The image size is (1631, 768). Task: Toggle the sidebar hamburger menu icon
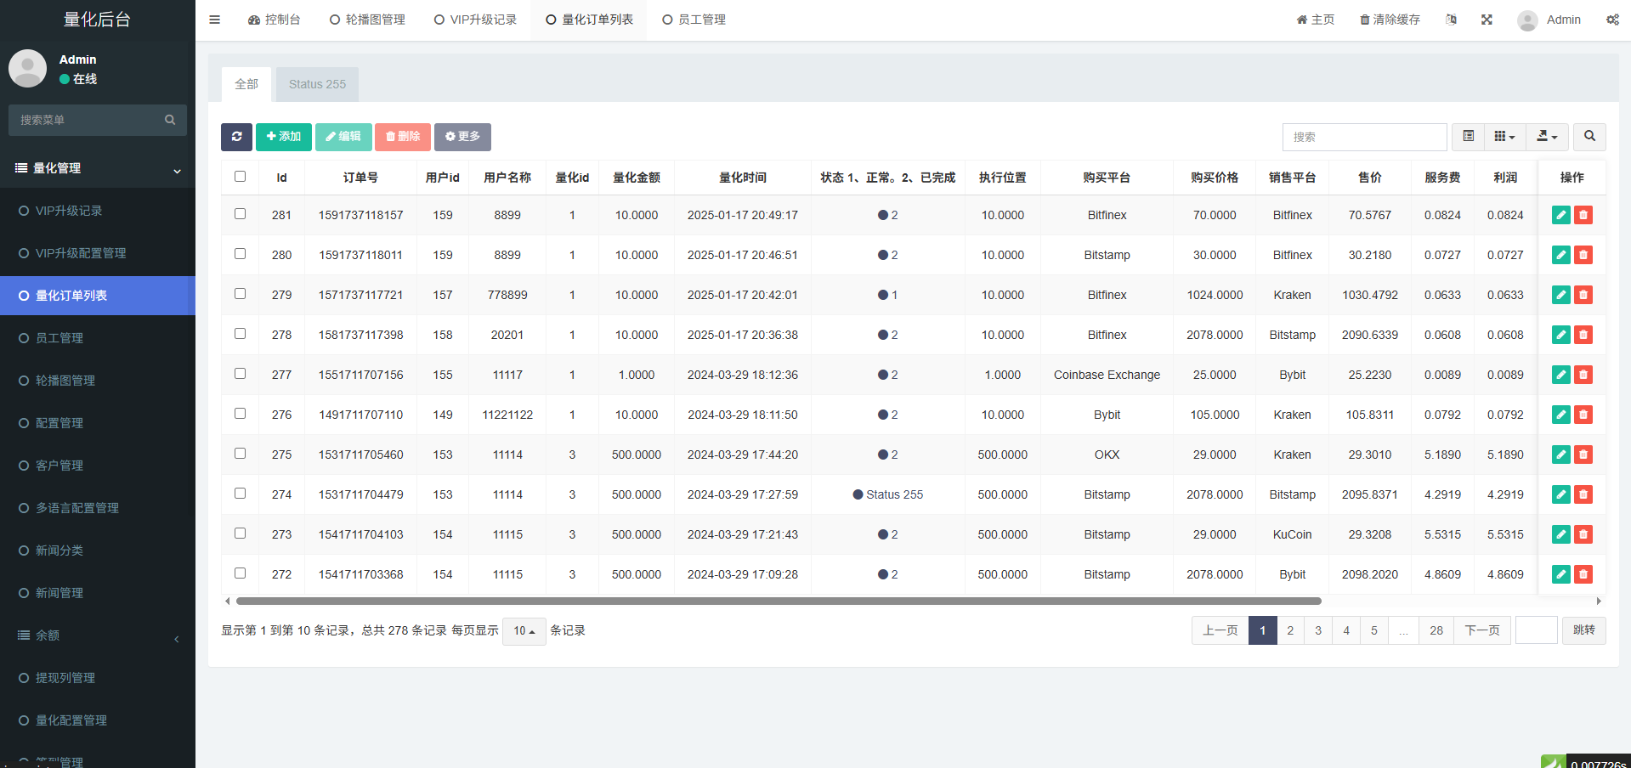click(214, 20)
